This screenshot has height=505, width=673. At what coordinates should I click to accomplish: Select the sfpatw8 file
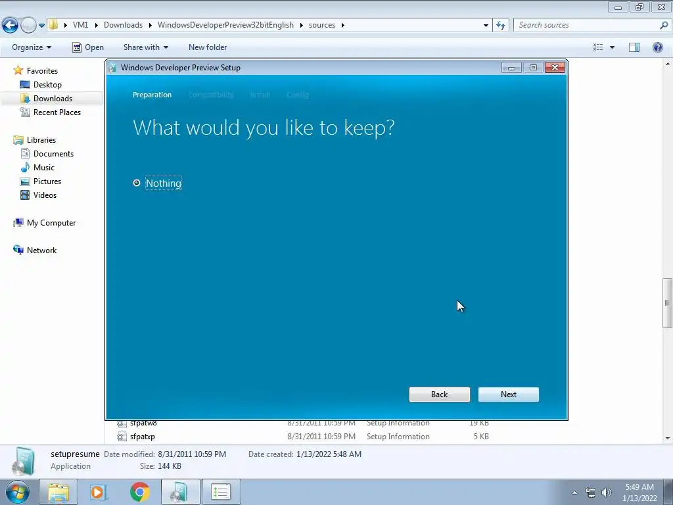click(143, 423)
